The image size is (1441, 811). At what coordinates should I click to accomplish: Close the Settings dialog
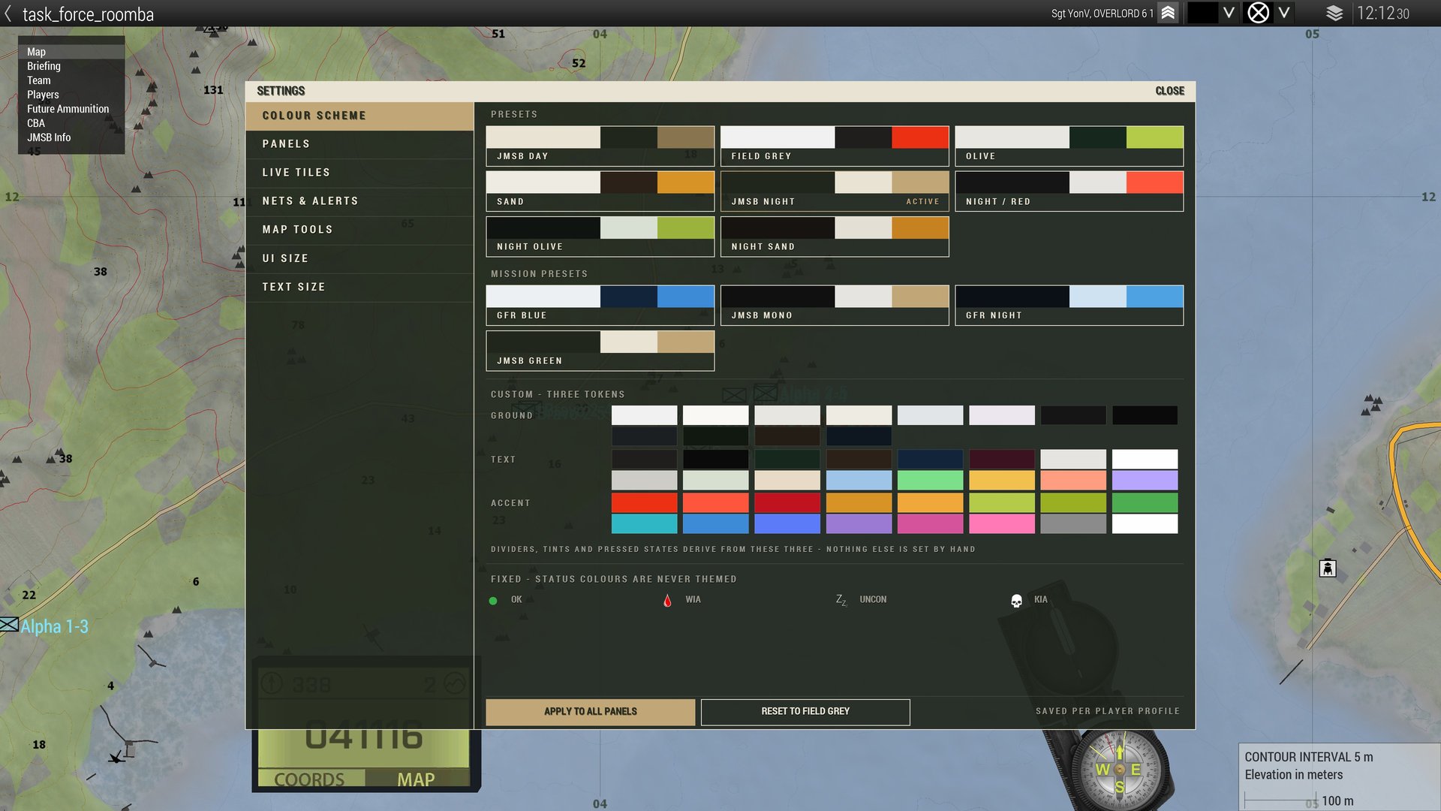pyautogui.click(x=1169, y=91)
